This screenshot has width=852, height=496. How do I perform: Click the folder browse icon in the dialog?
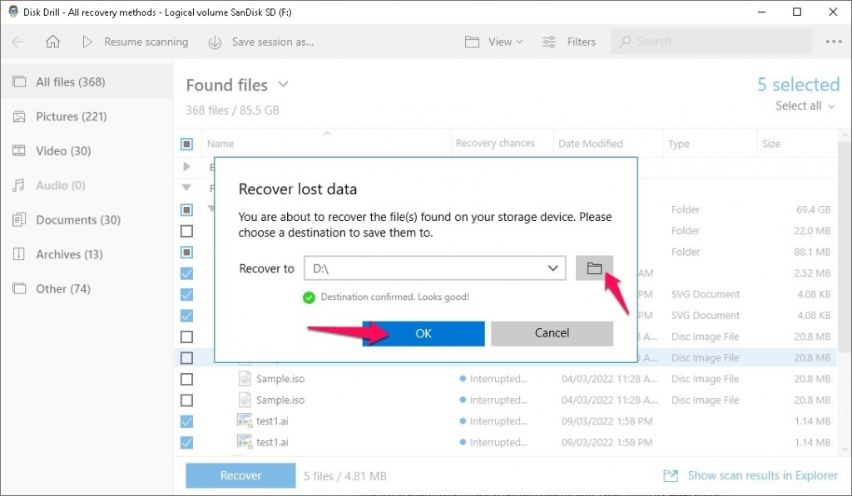[x=594, y=268]
